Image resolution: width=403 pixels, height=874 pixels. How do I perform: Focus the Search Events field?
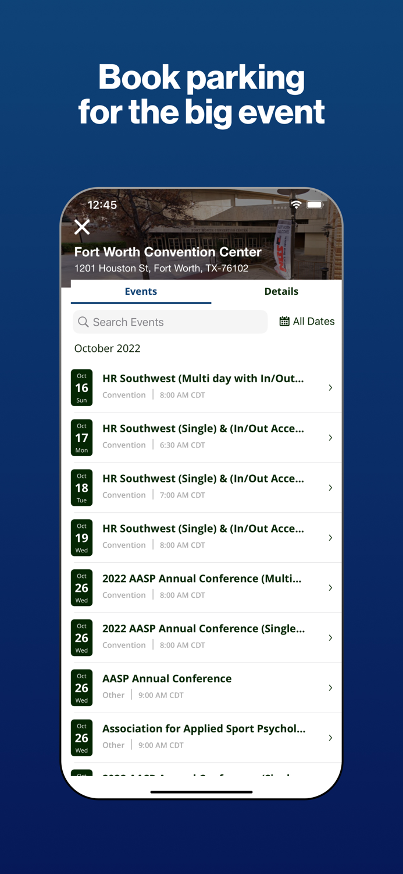pyautogui.click(x=170, y=322)
